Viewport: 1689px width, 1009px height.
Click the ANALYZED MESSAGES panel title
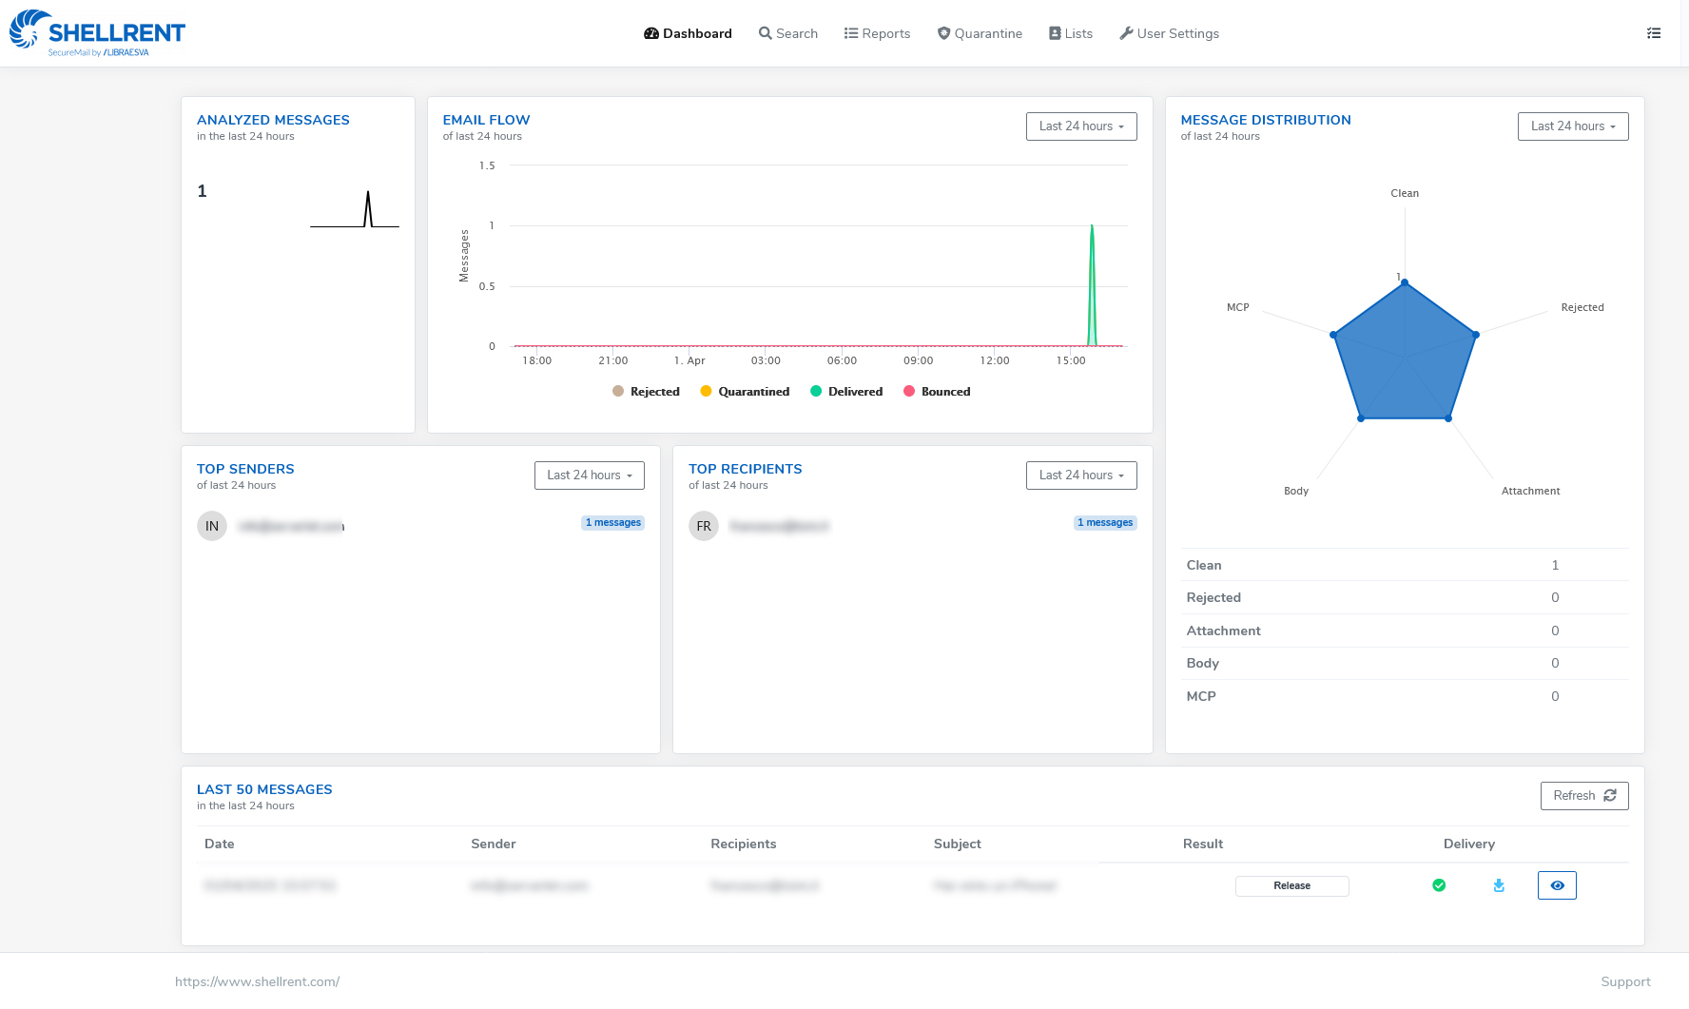click(x=273, y=121)
